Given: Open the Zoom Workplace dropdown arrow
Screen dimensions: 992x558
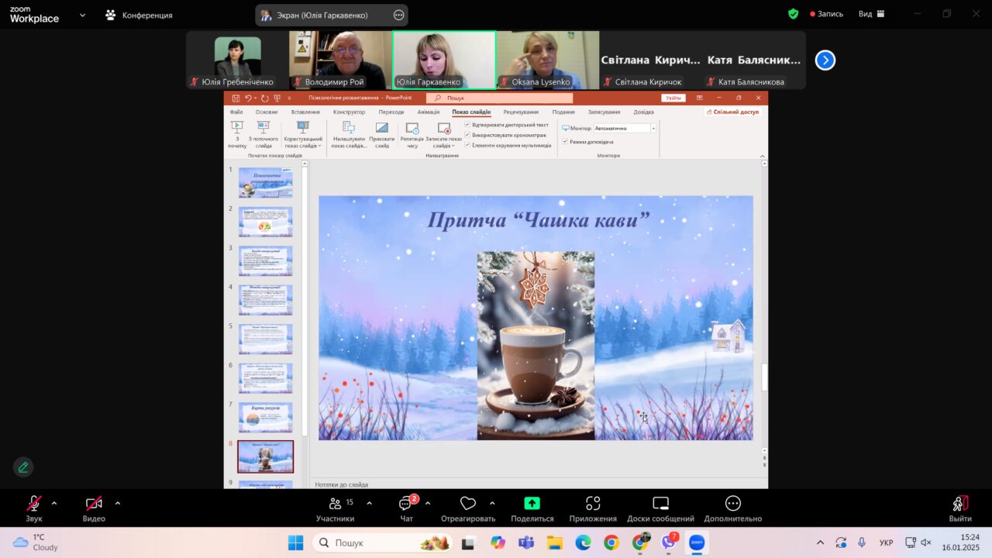Looking at the screenshot, I should 83,15.
